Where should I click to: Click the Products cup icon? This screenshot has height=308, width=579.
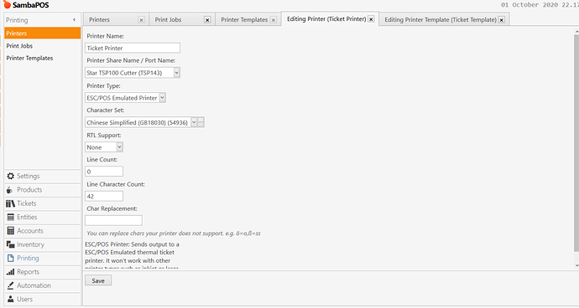point(10,190)
